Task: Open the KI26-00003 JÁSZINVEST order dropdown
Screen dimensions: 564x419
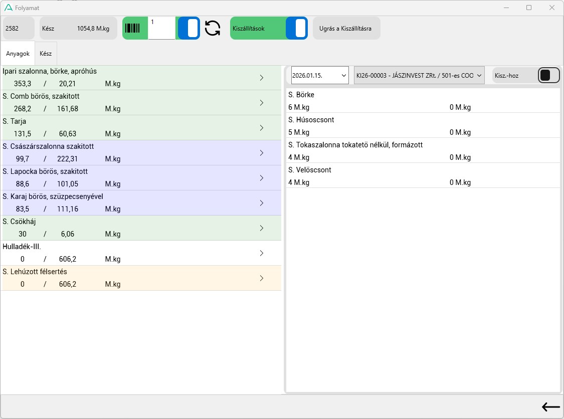Action: 419,75
